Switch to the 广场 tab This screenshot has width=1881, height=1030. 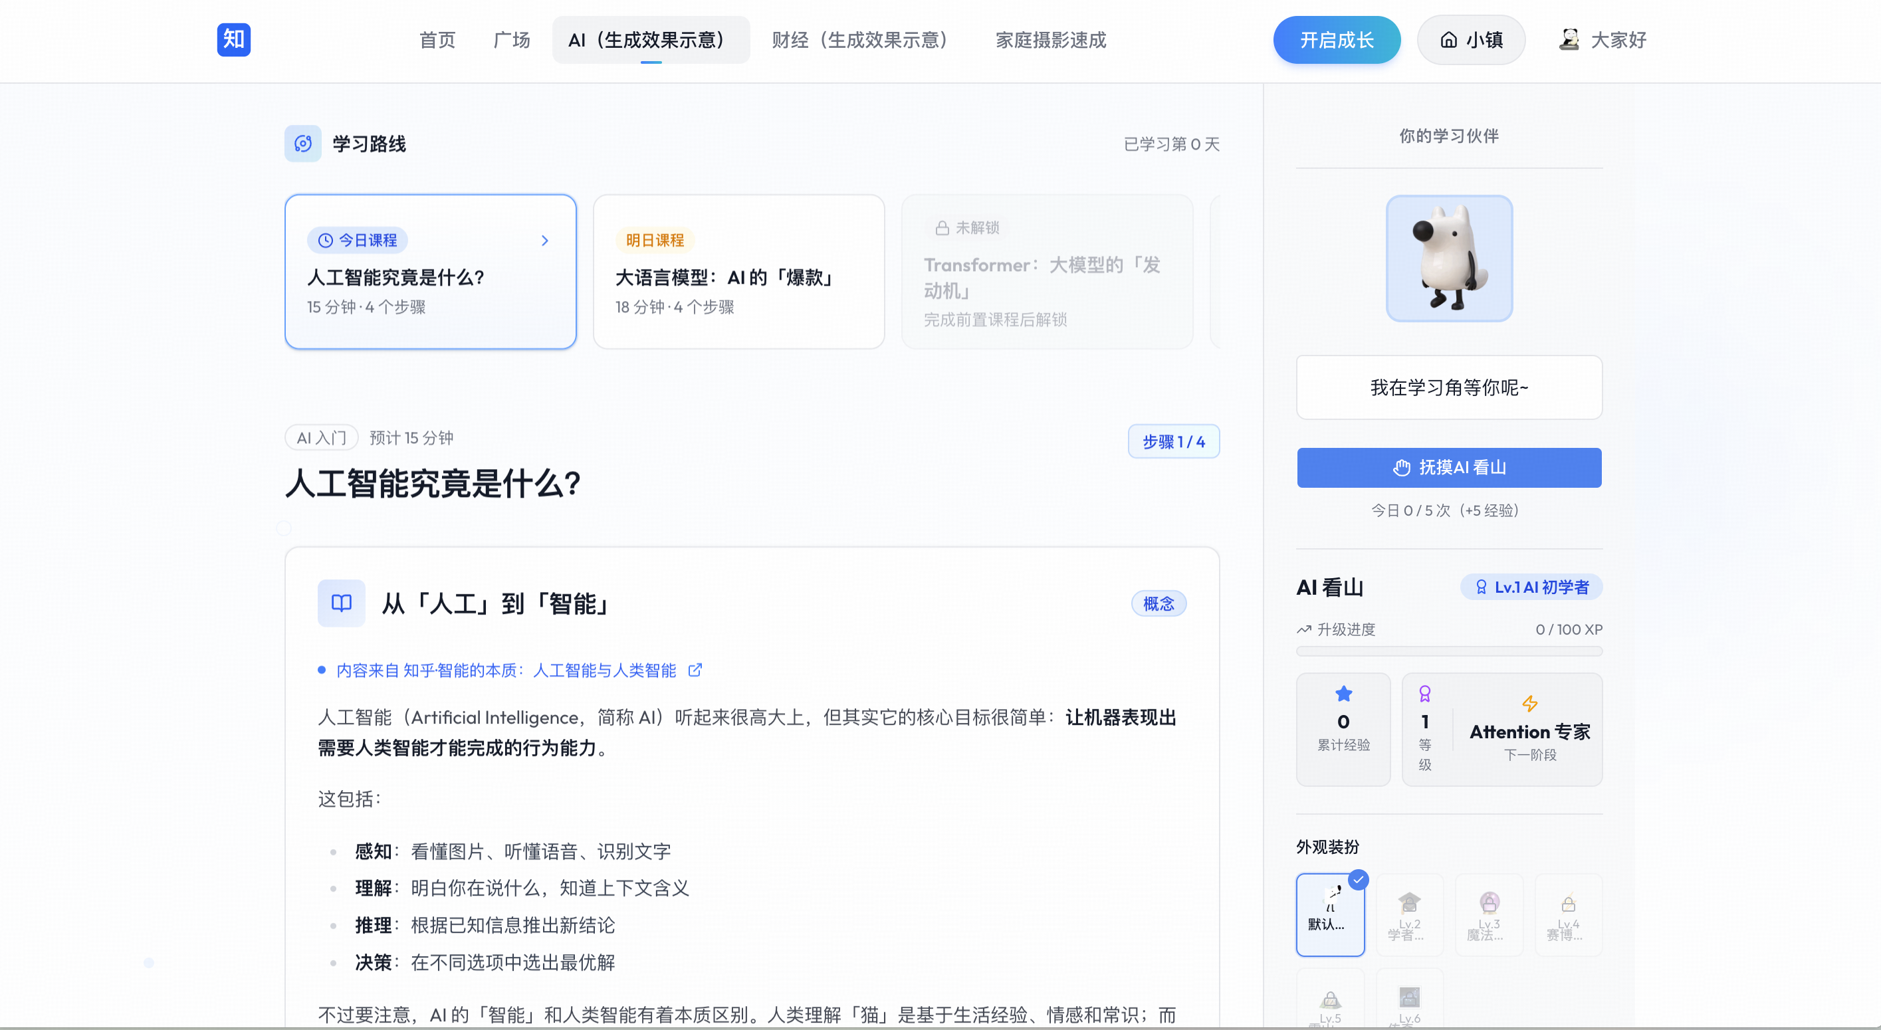pyautogui.click(x=511, y=40)
